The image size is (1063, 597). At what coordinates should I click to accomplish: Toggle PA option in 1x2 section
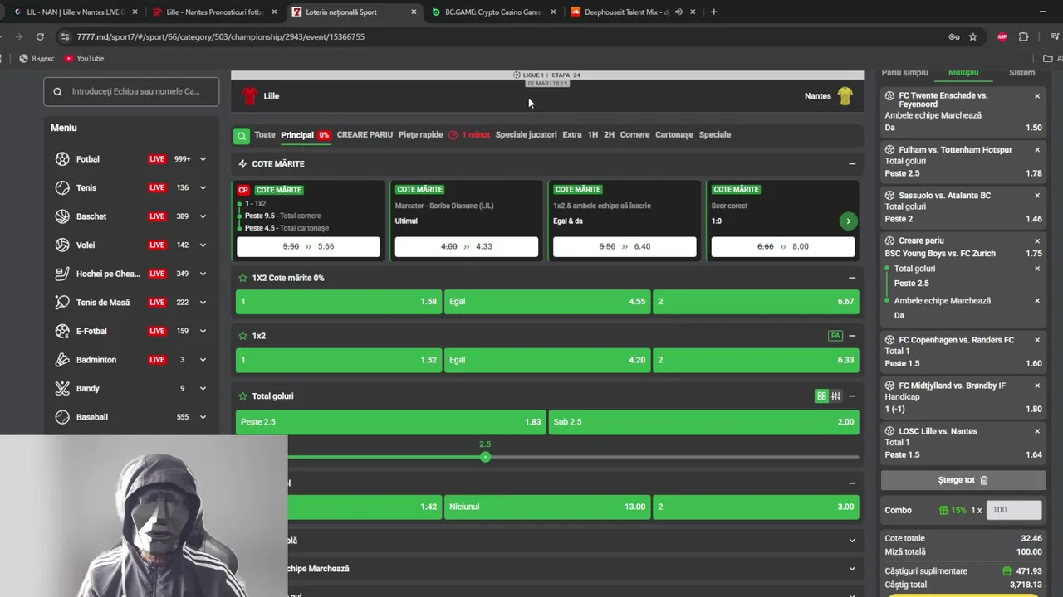[835, 336]
